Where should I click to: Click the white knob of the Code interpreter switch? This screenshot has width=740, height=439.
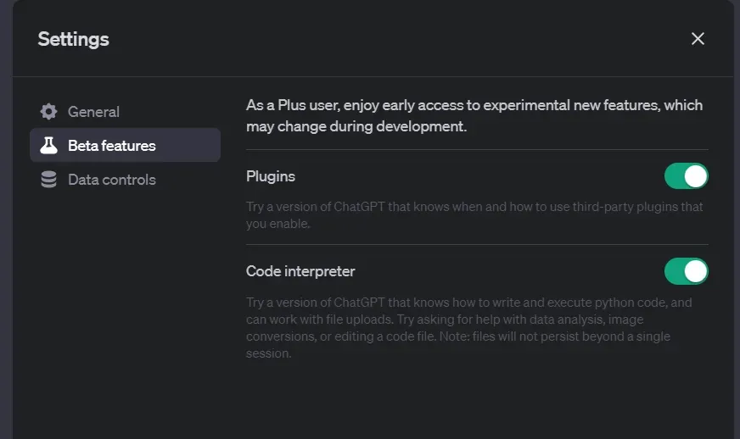(x=696, y=271)
